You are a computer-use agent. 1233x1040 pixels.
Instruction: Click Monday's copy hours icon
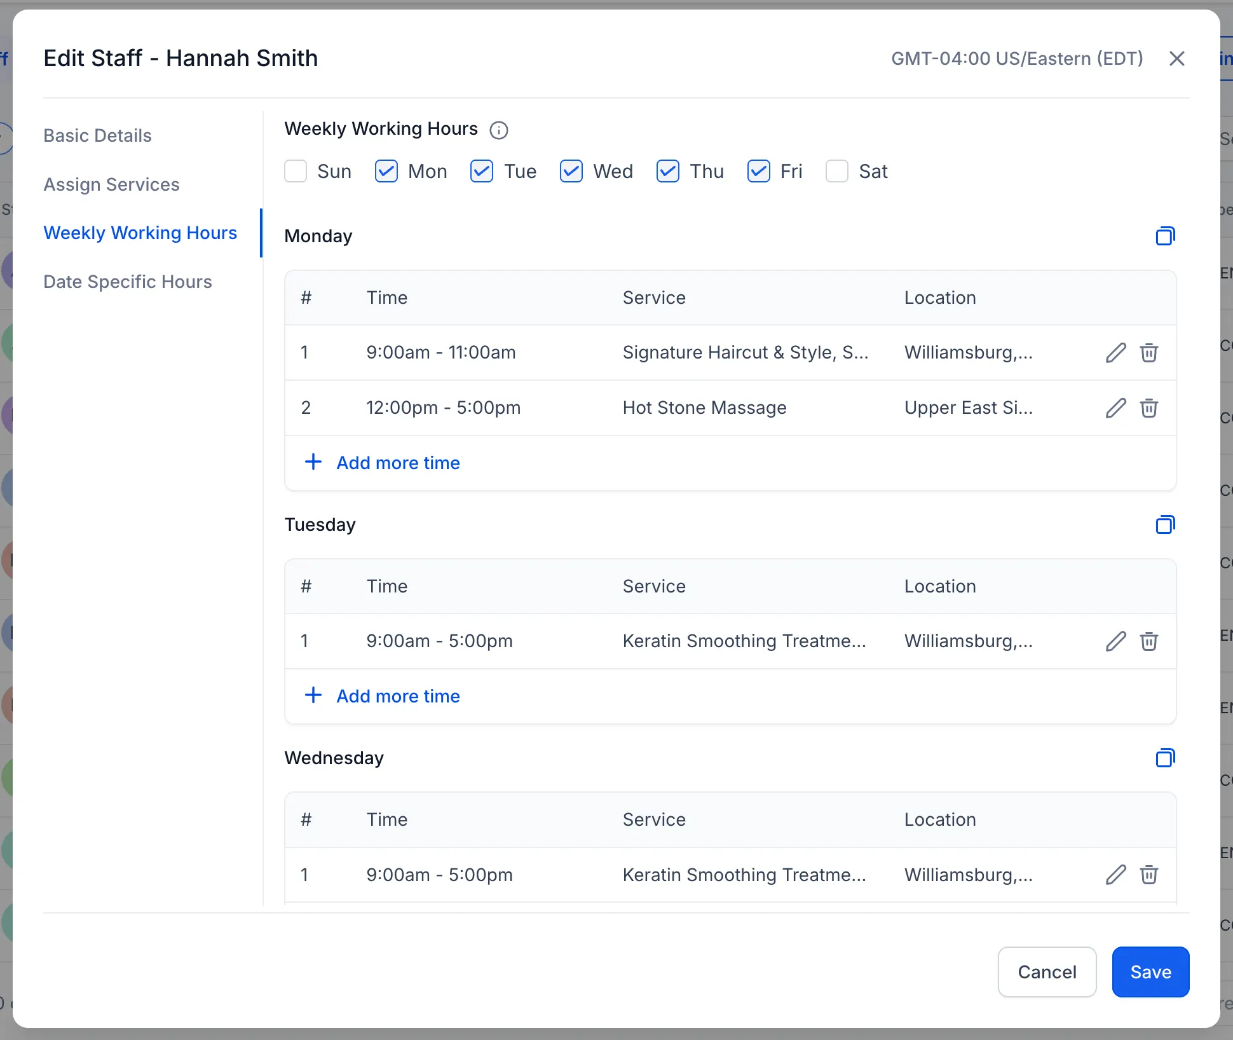pyautogui.click(x=1165, y=236)
